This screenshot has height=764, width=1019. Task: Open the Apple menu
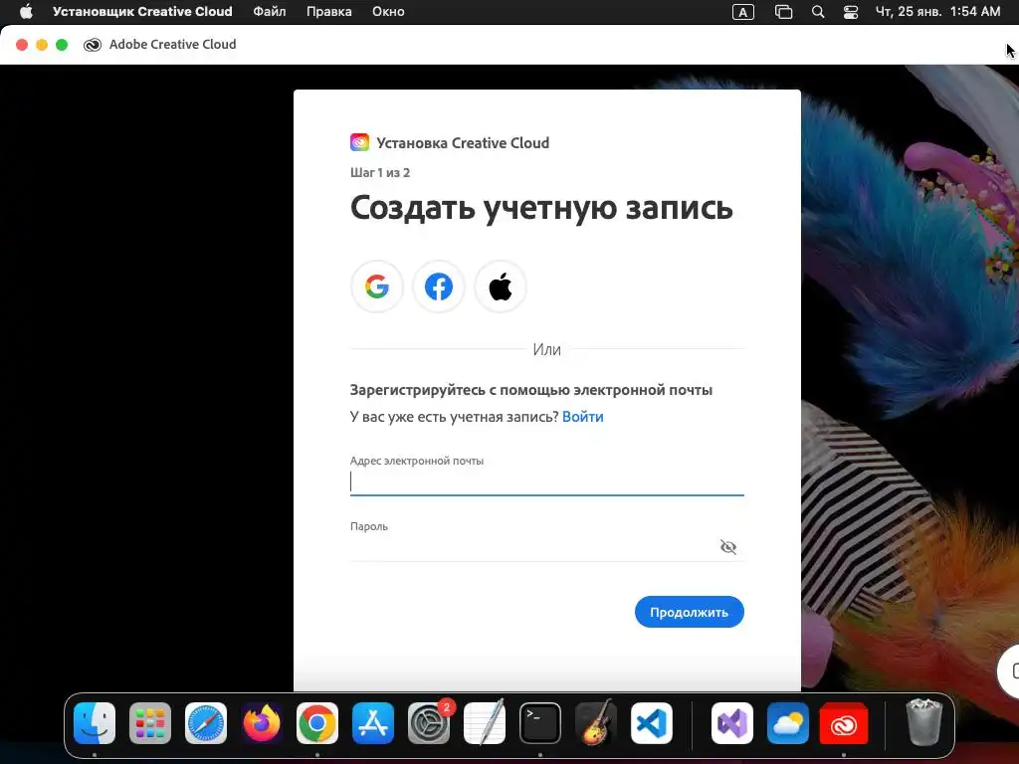click(26, 12)
